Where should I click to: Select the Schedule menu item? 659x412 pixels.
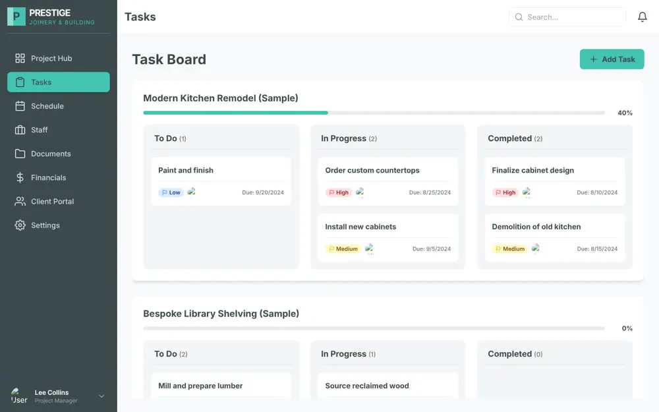tap(59, 106)
